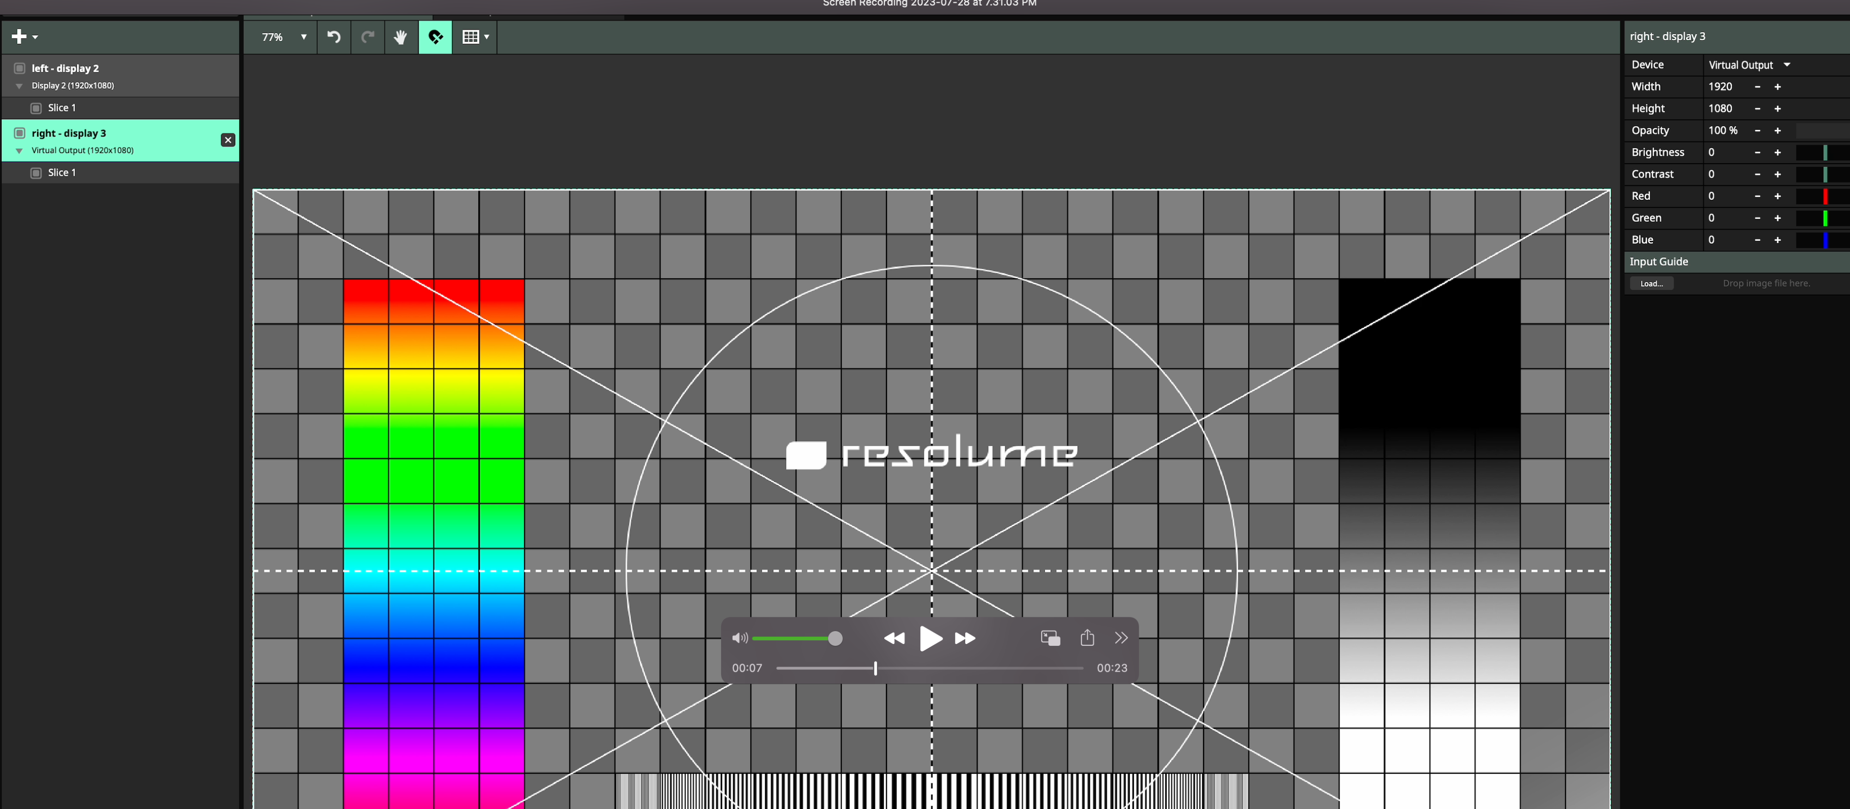
Task: Toggle Slice 1 under left display
Action: coord(36,108)
